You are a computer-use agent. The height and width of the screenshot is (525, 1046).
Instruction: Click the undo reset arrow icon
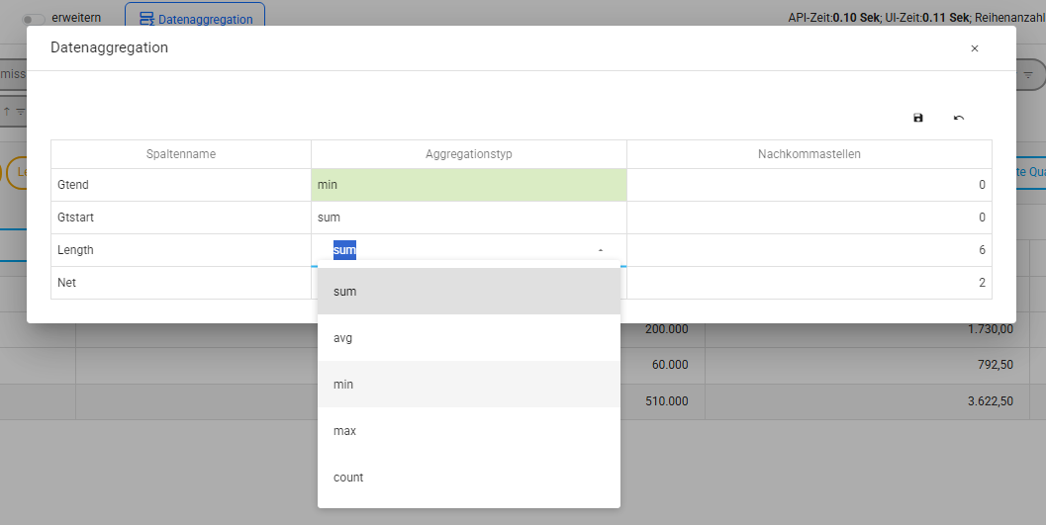coord(958,118)
